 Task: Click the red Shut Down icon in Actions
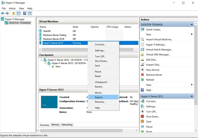pos(142,117)
